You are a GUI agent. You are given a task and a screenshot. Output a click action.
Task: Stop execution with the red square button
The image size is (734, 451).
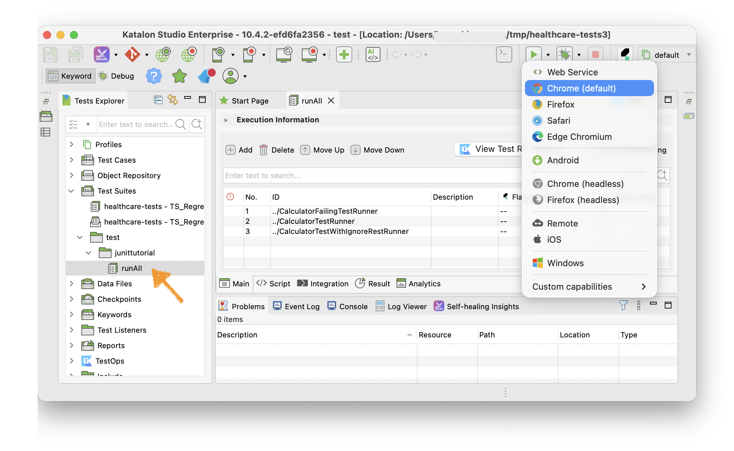[x=595, y=54]
